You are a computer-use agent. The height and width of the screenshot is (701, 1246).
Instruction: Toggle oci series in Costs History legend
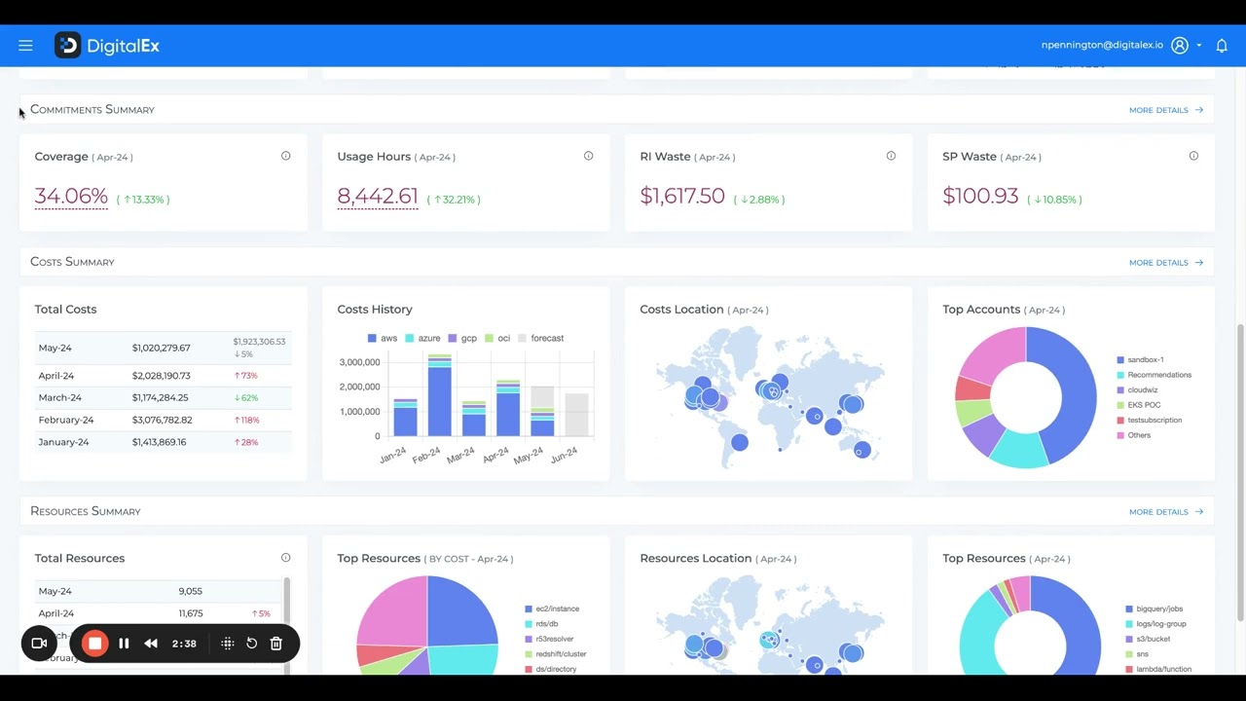coord(497,338)
